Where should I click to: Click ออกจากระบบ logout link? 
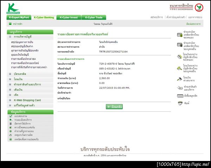(195, 17)
